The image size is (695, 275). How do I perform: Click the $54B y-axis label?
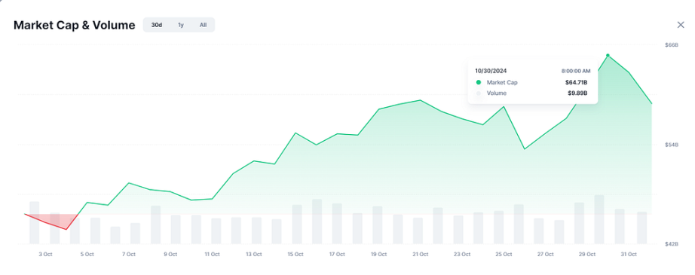[x=672, y=145]
